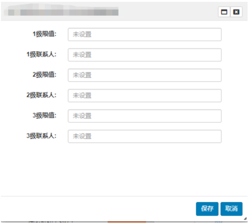Click the 2级联系人 label

[x=41, y=95]
